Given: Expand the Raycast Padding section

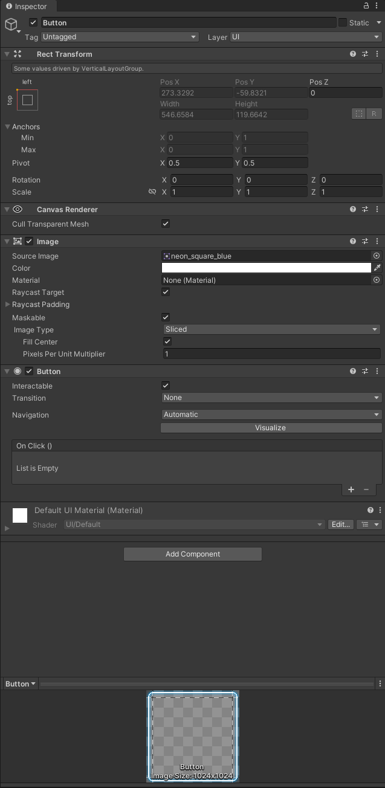Looking at the screenshot, I should click(x=8, y=305).
